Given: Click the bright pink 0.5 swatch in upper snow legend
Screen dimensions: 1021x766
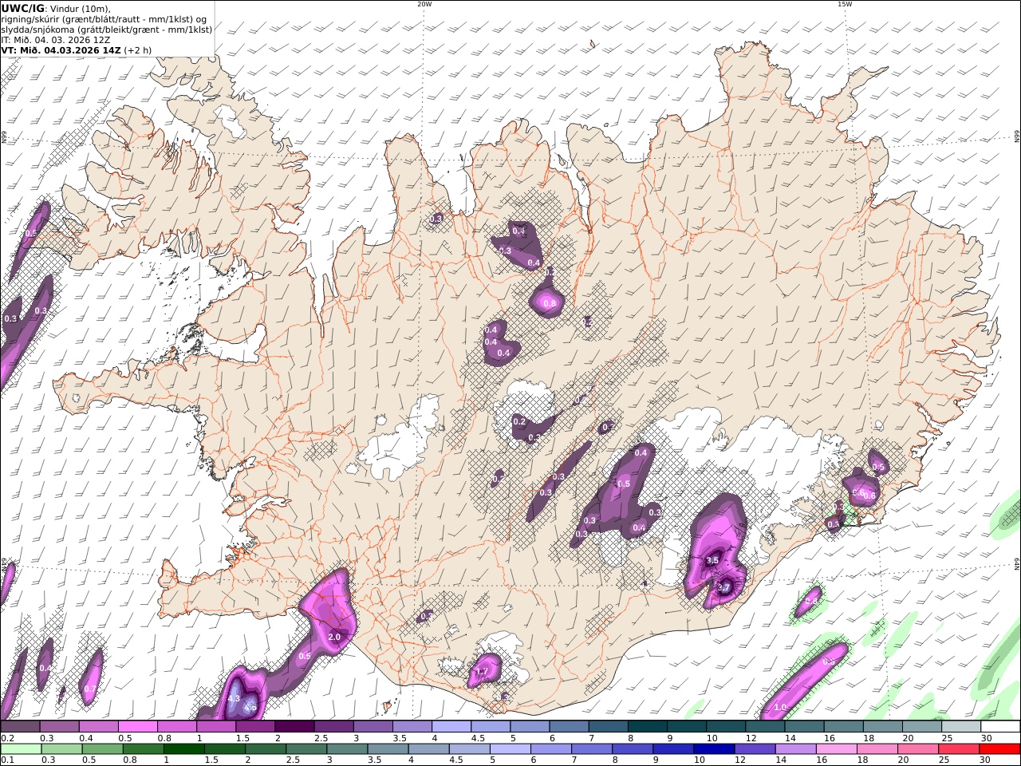Looking at the screenshot, I should pos(138,727).
